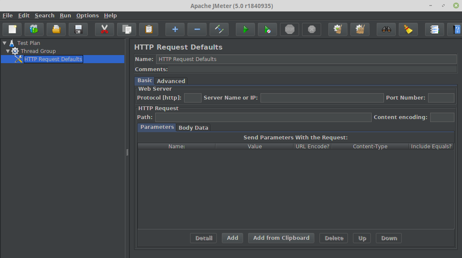Create a new test plan toolbar icon
This screenshot has width=462, height=258.
point(12,29)
